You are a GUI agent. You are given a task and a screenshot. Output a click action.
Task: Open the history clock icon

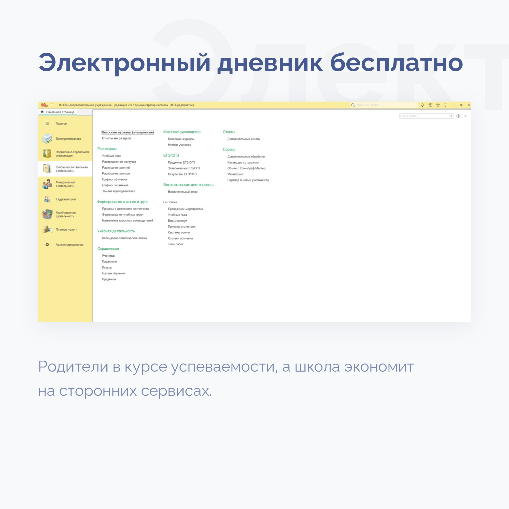[x=430, y=105]
